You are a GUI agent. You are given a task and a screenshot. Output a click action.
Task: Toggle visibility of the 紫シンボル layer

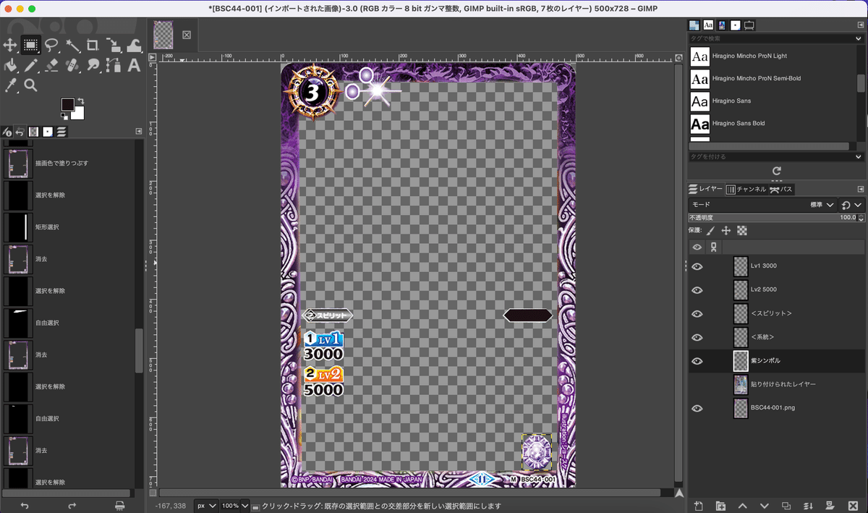pos(697,361)
